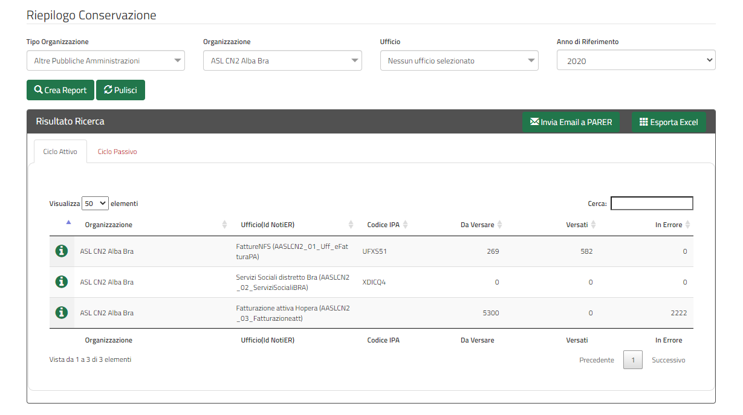Screen dimensions: 743x415
Task: Switch to Ciclo Passivo tab
Action: [117, 152]
